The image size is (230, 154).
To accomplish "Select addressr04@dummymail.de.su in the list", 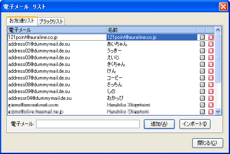I will (x=40, y=98).
